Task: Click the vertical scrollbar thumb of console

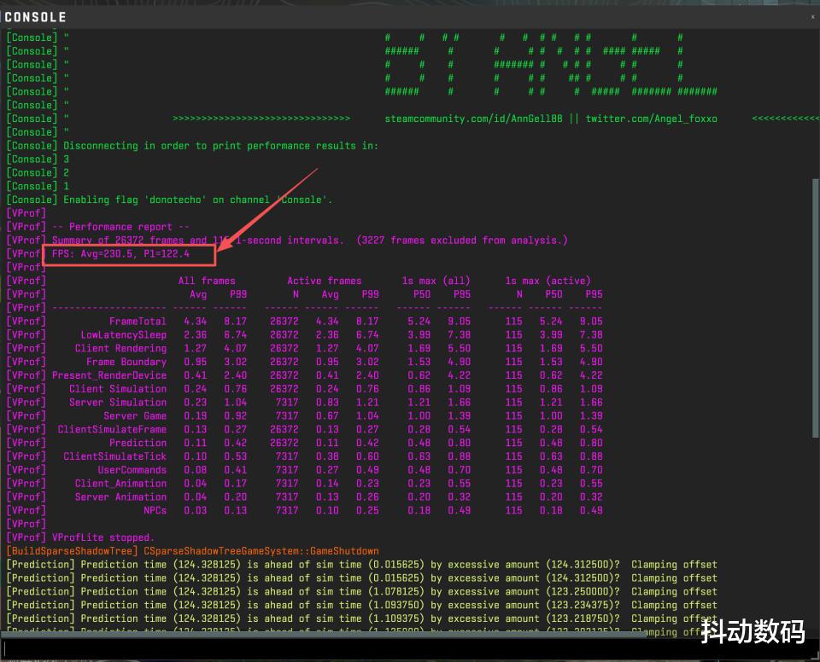Action: 815,308
